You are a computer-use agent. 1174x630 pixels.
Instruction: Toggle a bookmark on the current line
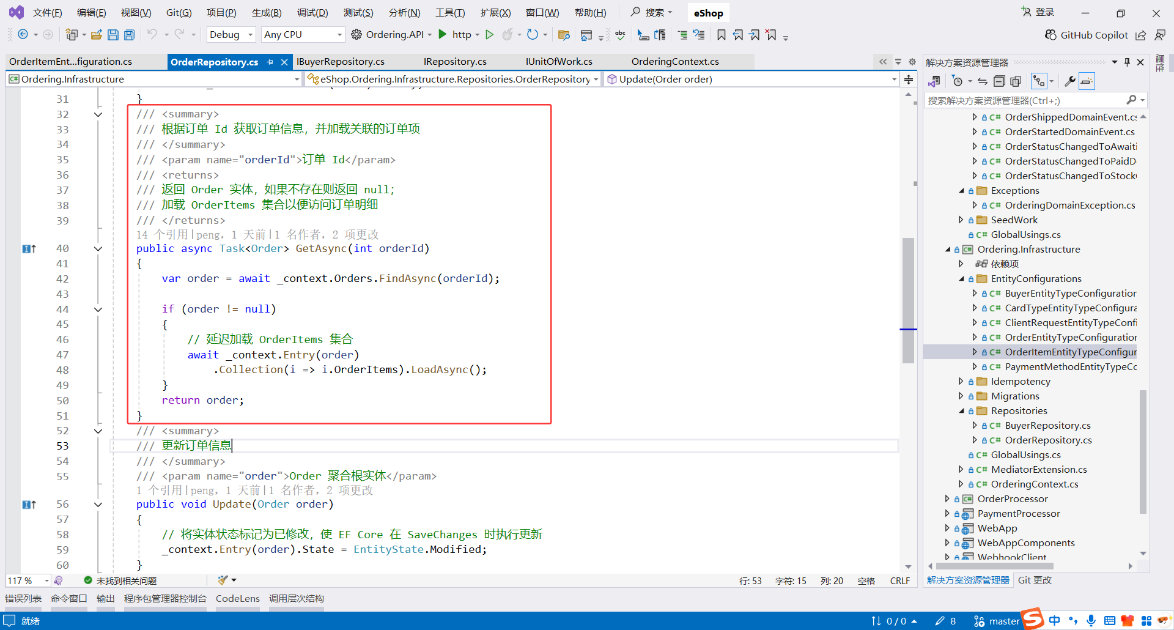tap(721, 35)
